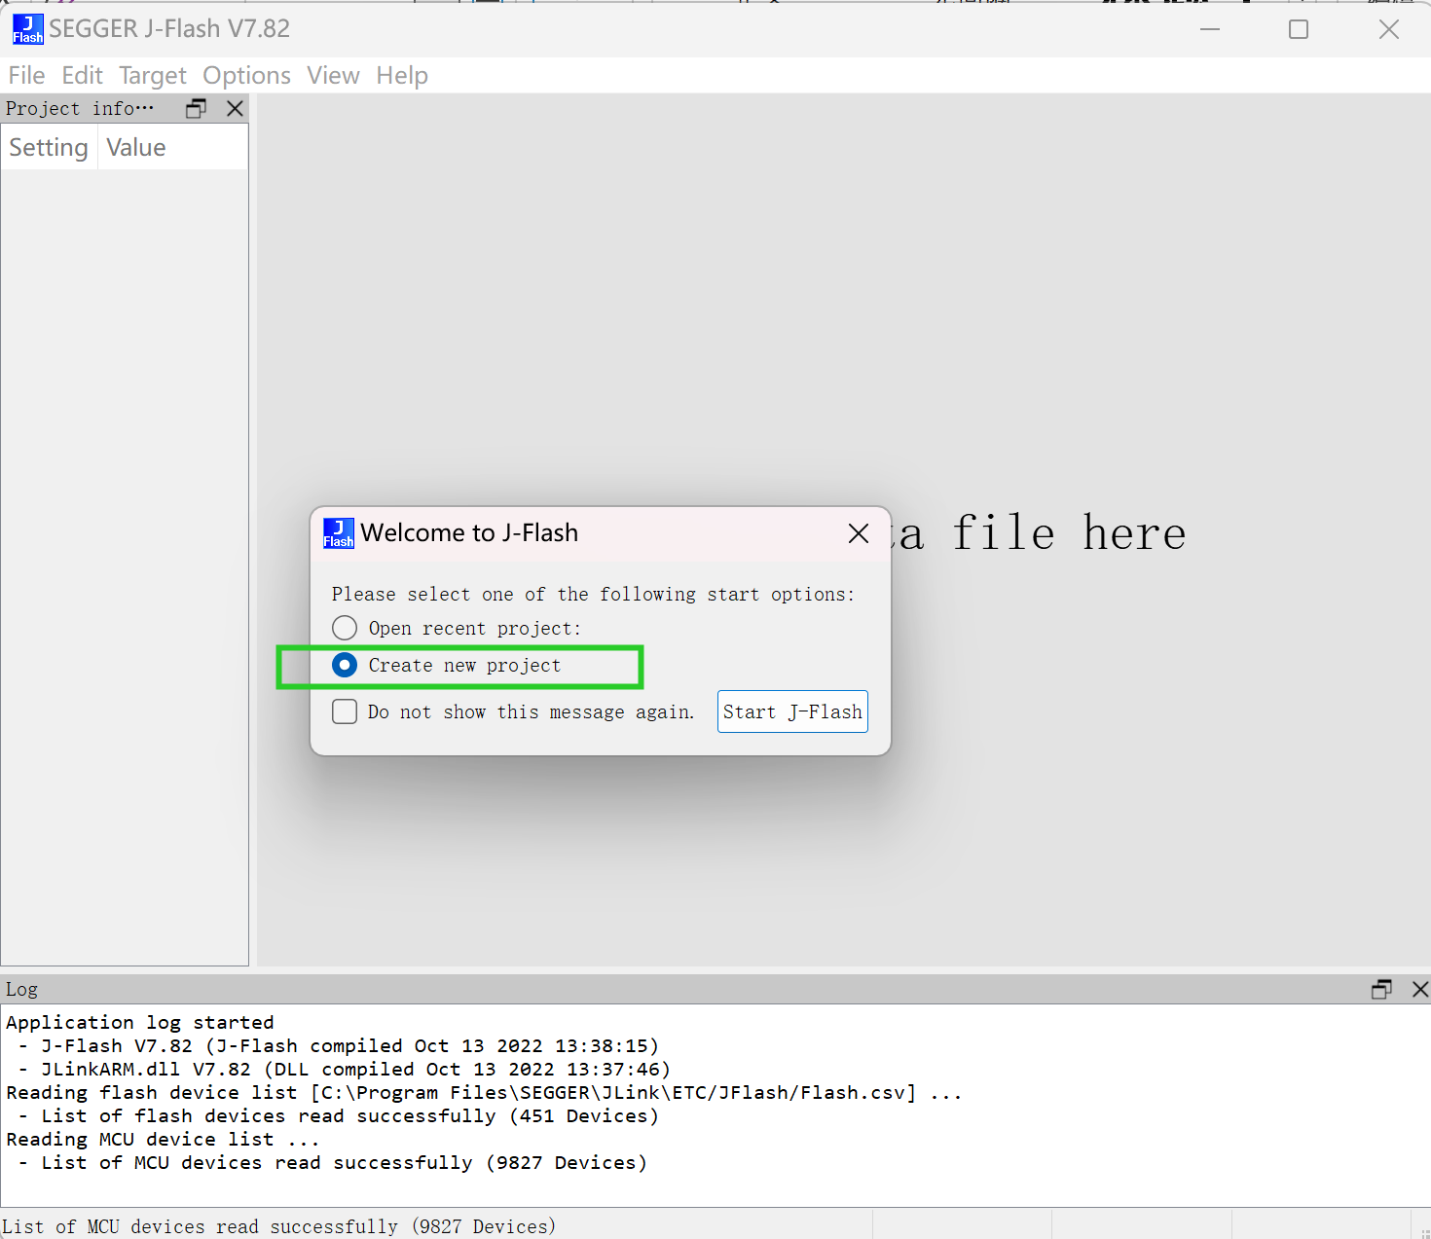1431x1239 pixels.
Task: Click the log line reporting 451 Devices
Action: coord(339,1115)
